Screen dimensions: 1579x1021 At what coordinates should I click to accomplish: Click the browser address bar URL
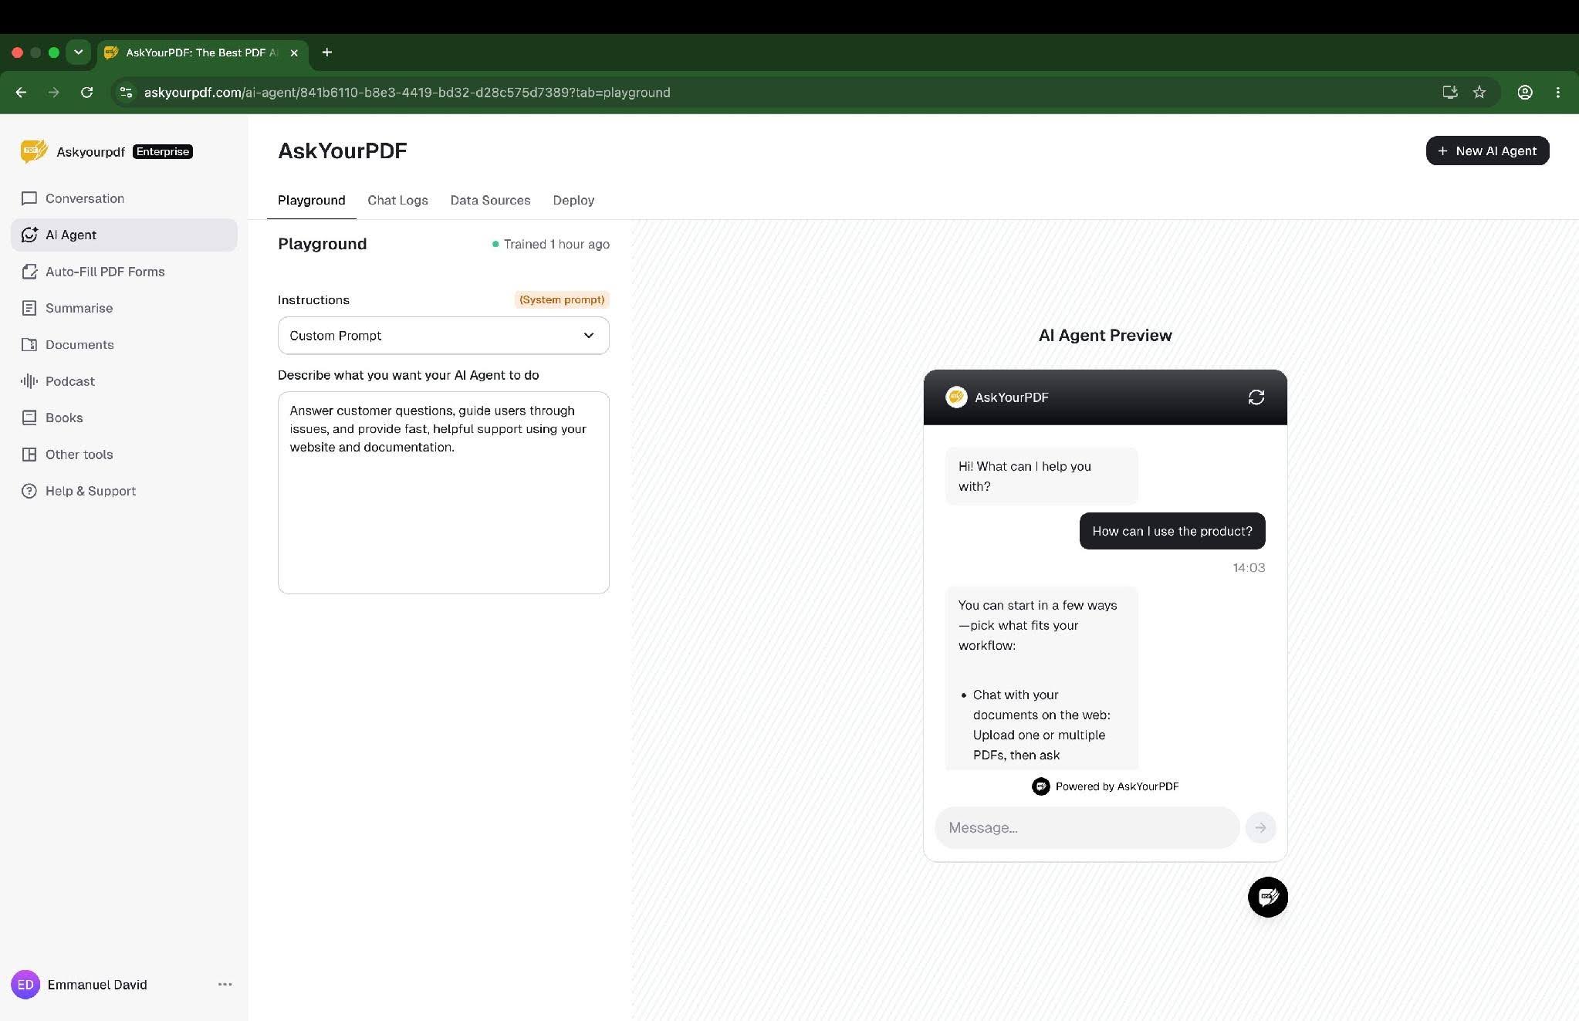(407, 93)
